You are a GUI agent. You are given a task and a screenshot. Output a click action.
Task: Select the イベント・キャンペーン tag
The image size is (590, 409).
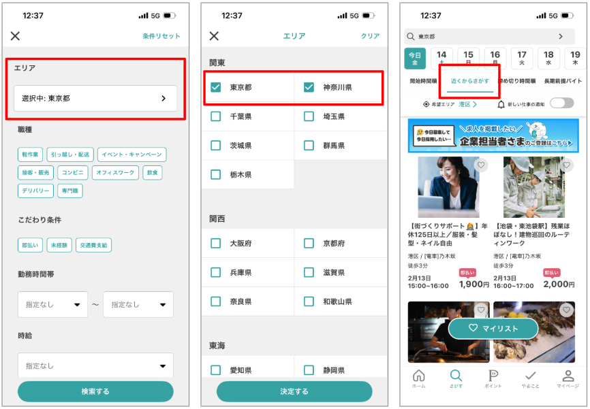pos(131,154)
